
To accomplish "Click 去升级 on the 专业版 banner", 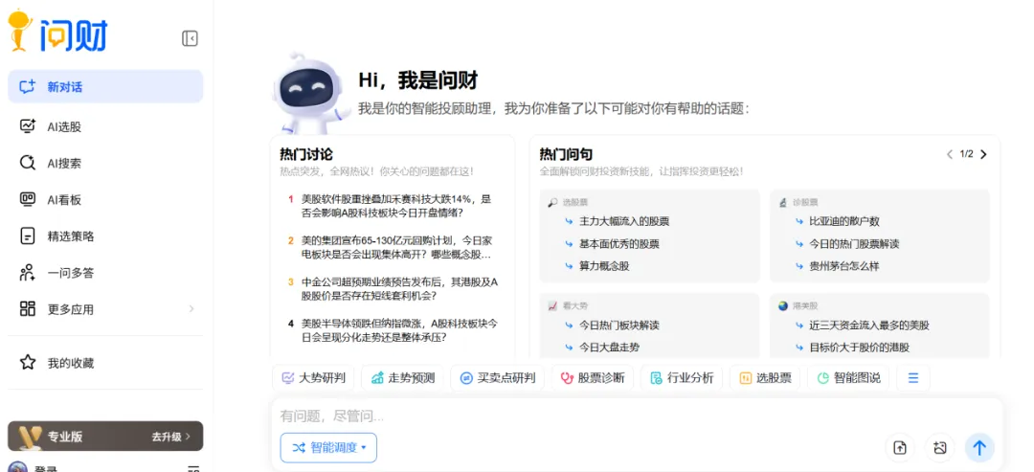I will click(170, 437).
